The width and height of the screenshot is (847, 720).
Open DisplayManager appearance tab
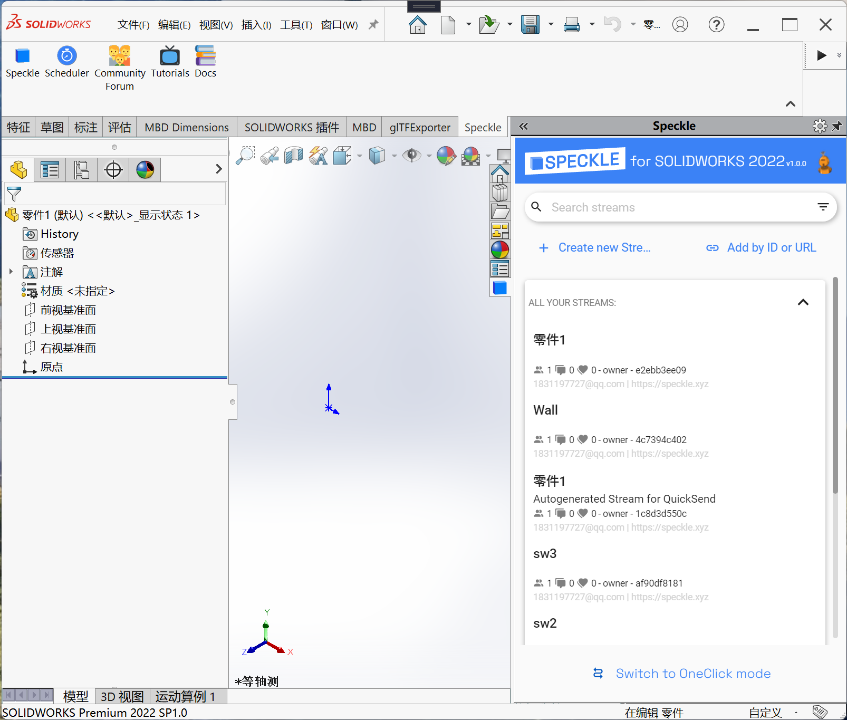click(145, 170)
